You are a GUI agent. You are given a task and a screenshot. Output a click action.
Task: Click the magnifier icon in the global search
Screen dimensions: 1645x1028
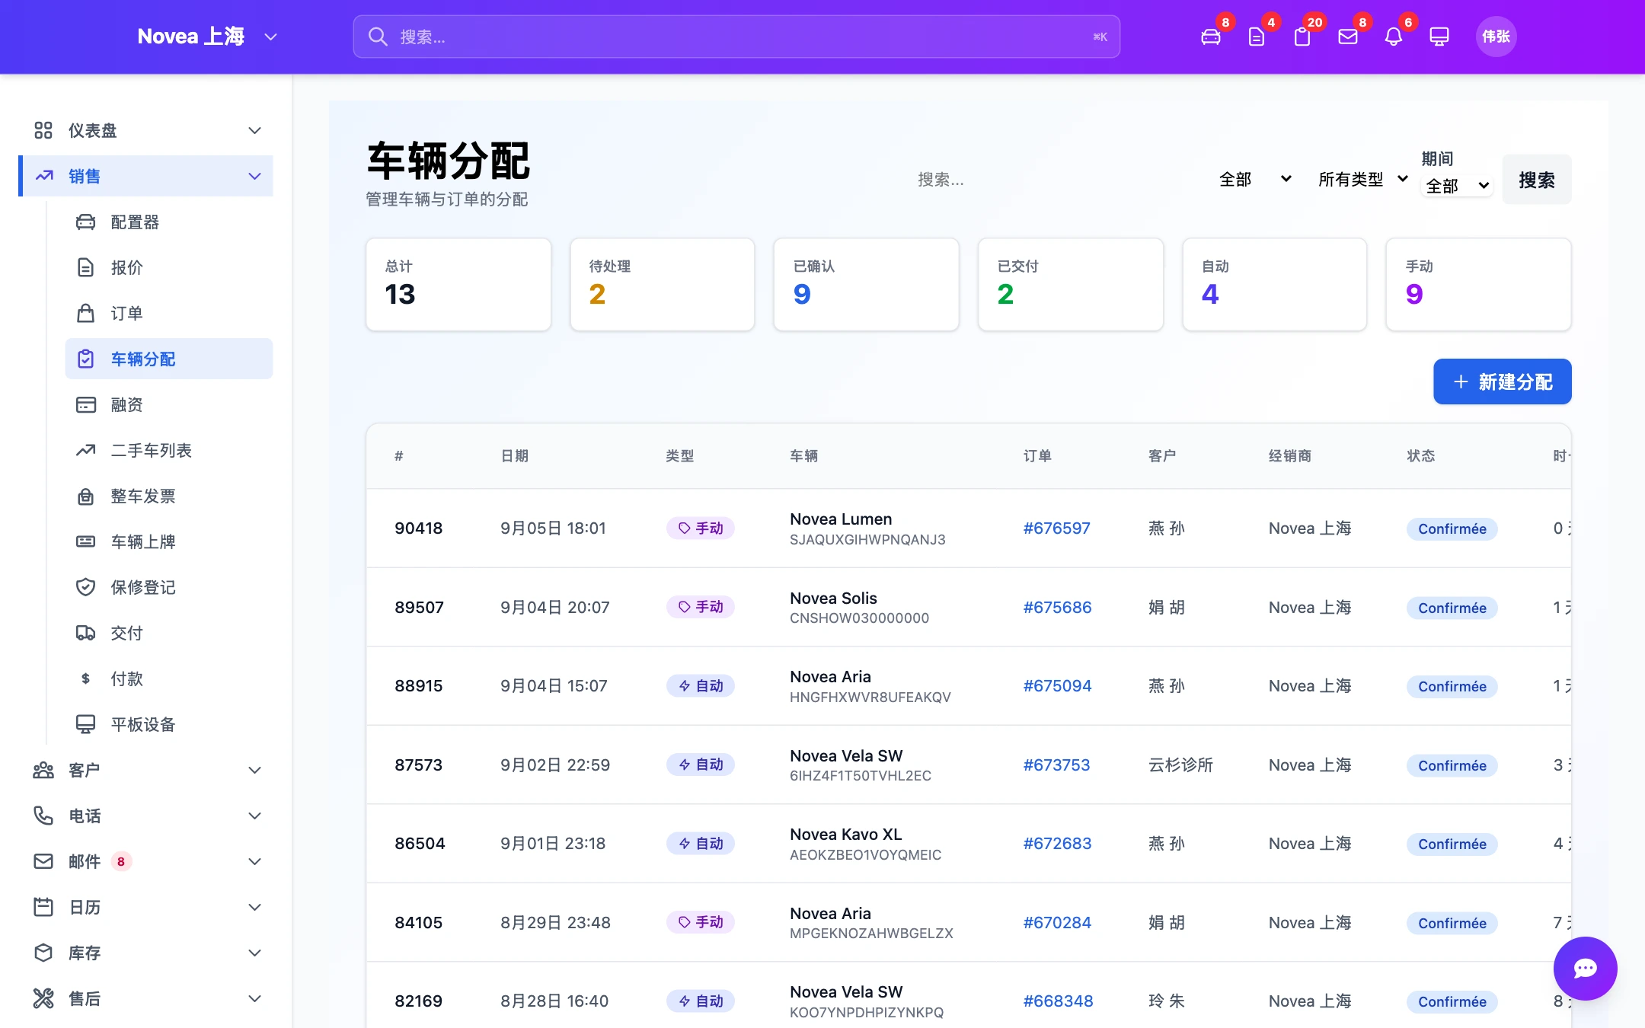(378, 37)
